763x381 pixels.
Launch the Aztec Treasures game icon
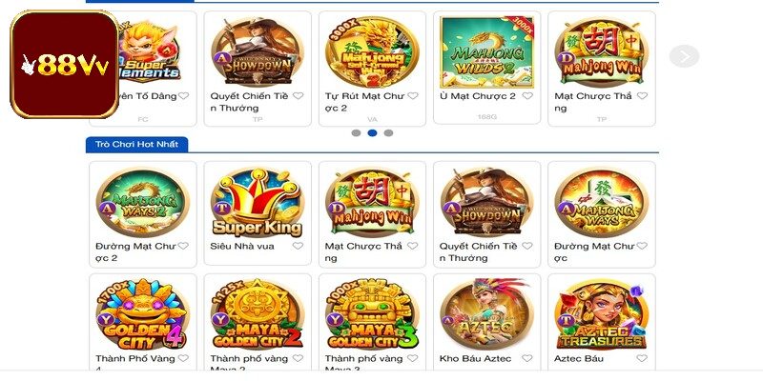[x=602, y=314]
